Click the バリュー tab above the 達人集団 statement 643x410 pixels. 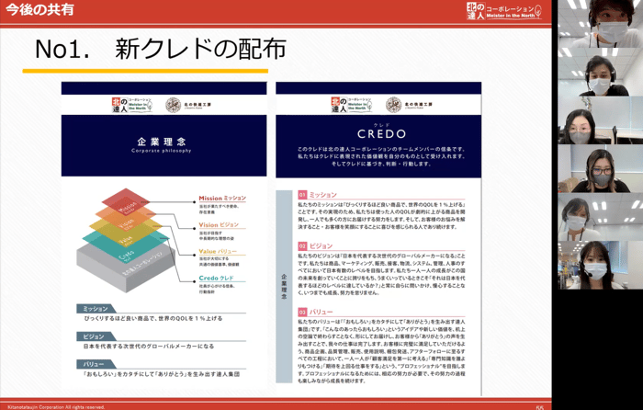click(x=95, y=364)
